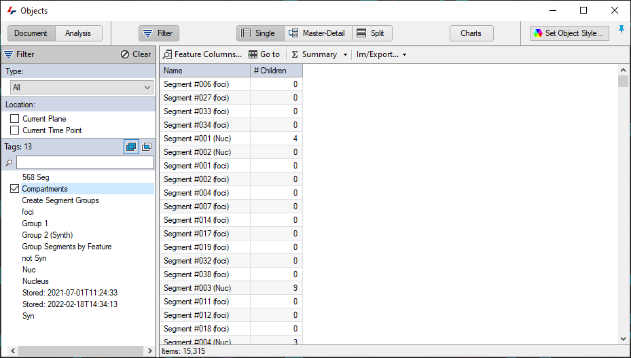Select the not Syn tag
631x358 pixels.
pos(34,258)
